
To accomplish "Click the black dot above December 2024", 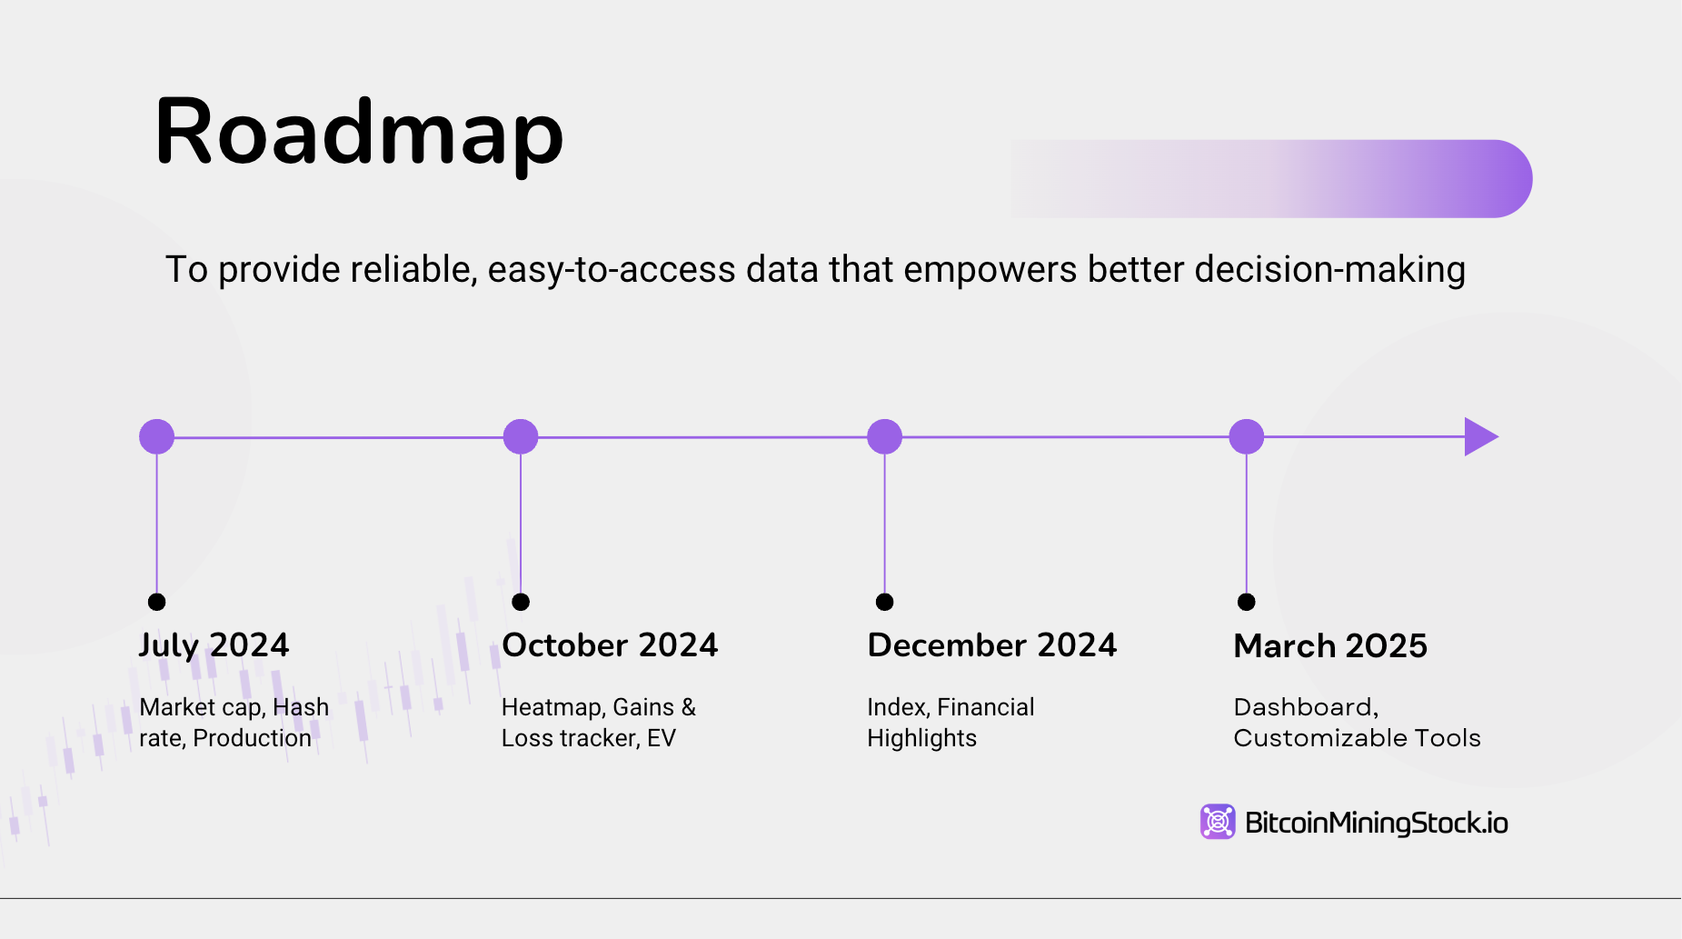I will 884,602.
